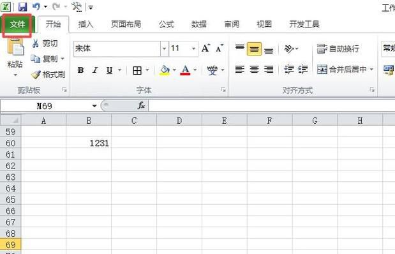Select row header 69
The width and height of the screenshot is (395, 254).
[11, 244]
